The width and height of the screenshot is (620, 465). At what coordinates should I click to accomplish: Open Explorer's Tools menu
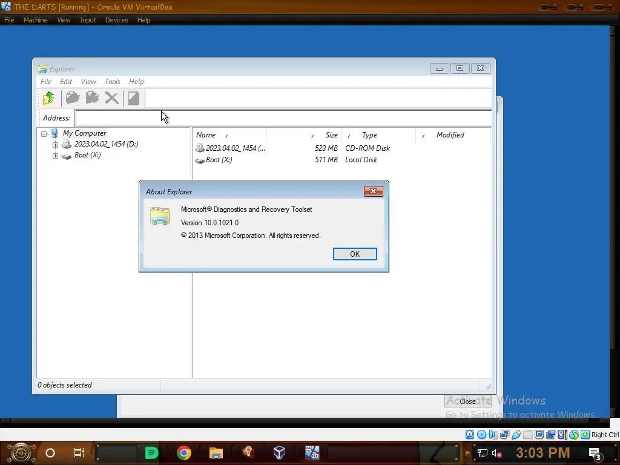point(112,82)
